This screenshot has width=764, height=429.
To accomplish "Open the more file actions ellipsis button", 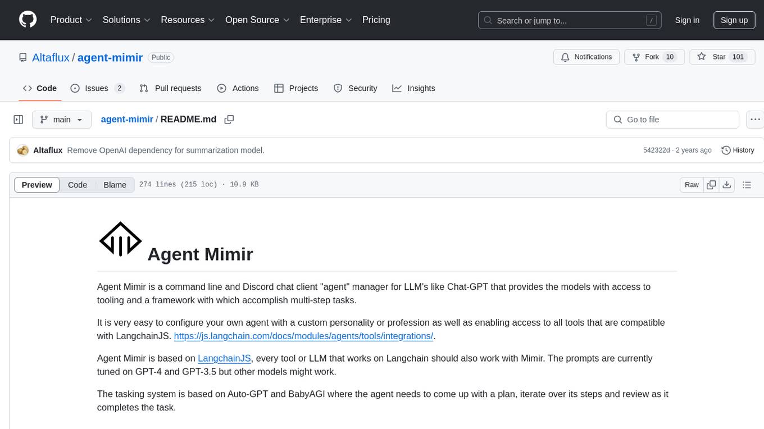I will (x=755, y=120).
